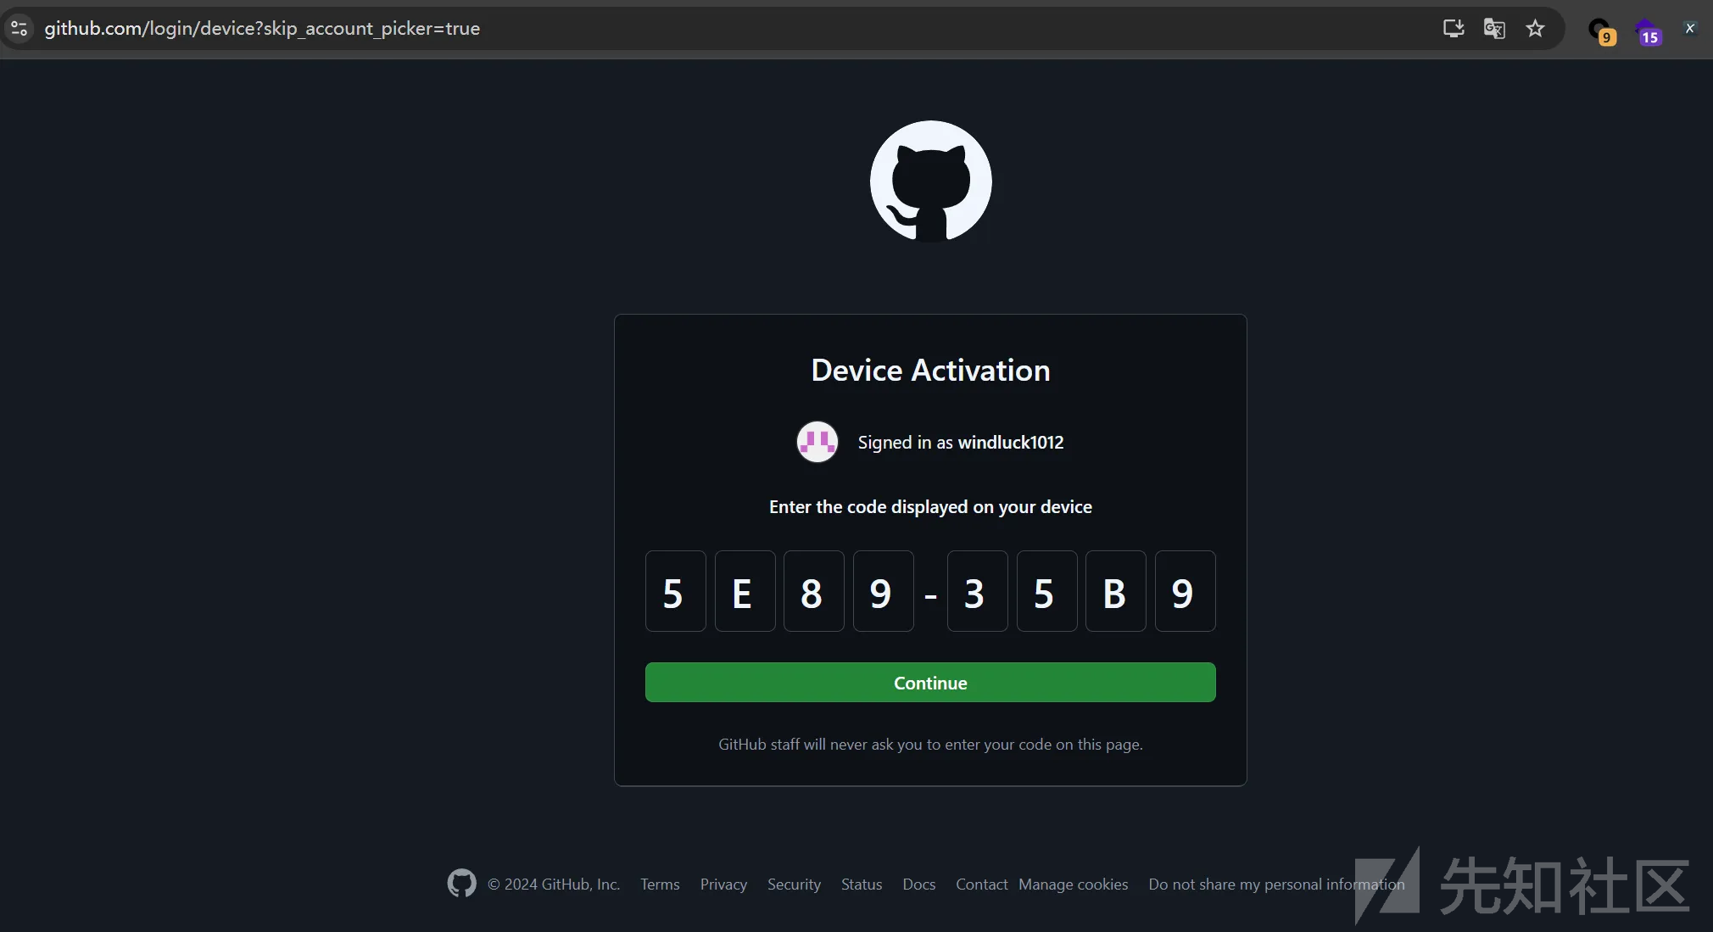Bookmark this page with the star icon
Viewport: 1713px width, 932px height.
point(1535,28)
